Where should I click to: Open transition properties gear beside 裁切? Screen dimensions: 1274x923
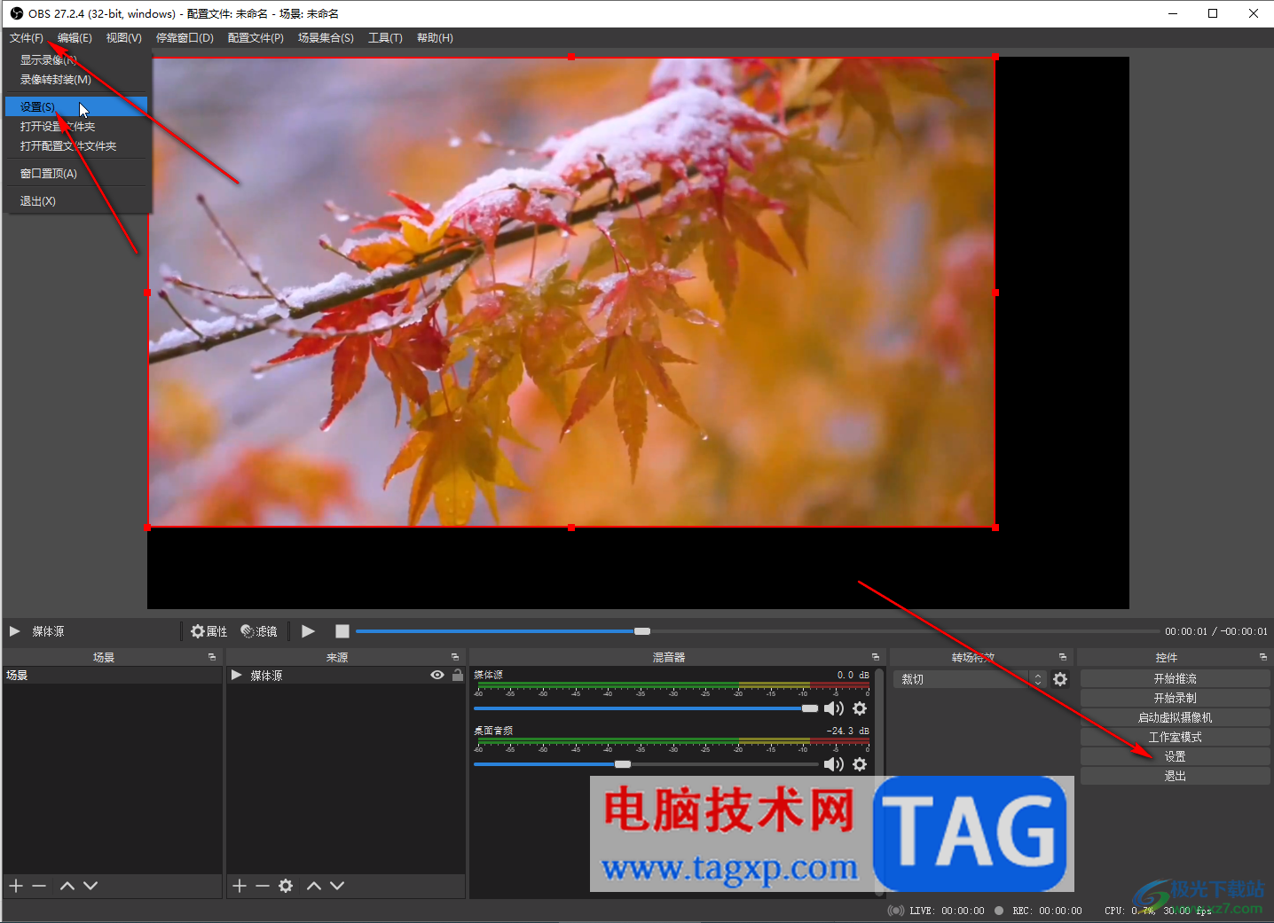coord(1060,679)
